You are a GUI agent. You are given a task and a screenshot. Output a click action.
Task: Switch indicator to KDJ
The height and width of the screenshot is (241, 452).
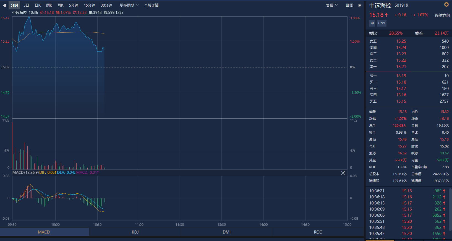click(x=135, y=232)
